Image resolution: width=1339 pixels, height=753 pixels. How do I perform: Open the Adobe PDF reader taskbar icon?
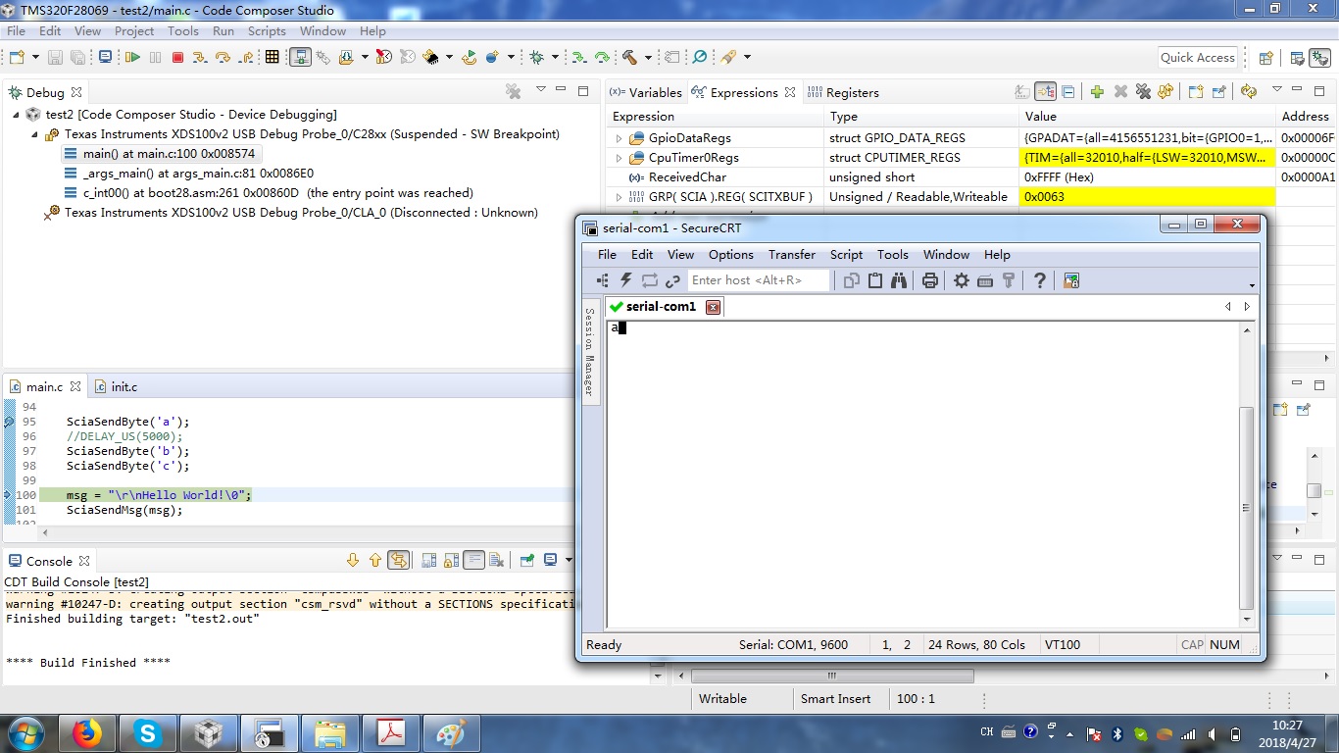pyautogui.click(x=391, y=732)
